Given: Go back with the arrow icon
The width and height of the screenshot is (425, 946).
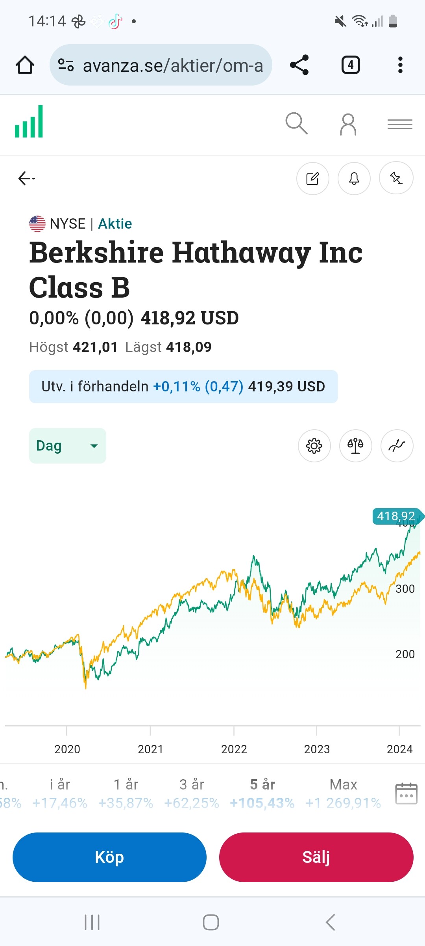Looking at the screenshot, I should (26, 179).
